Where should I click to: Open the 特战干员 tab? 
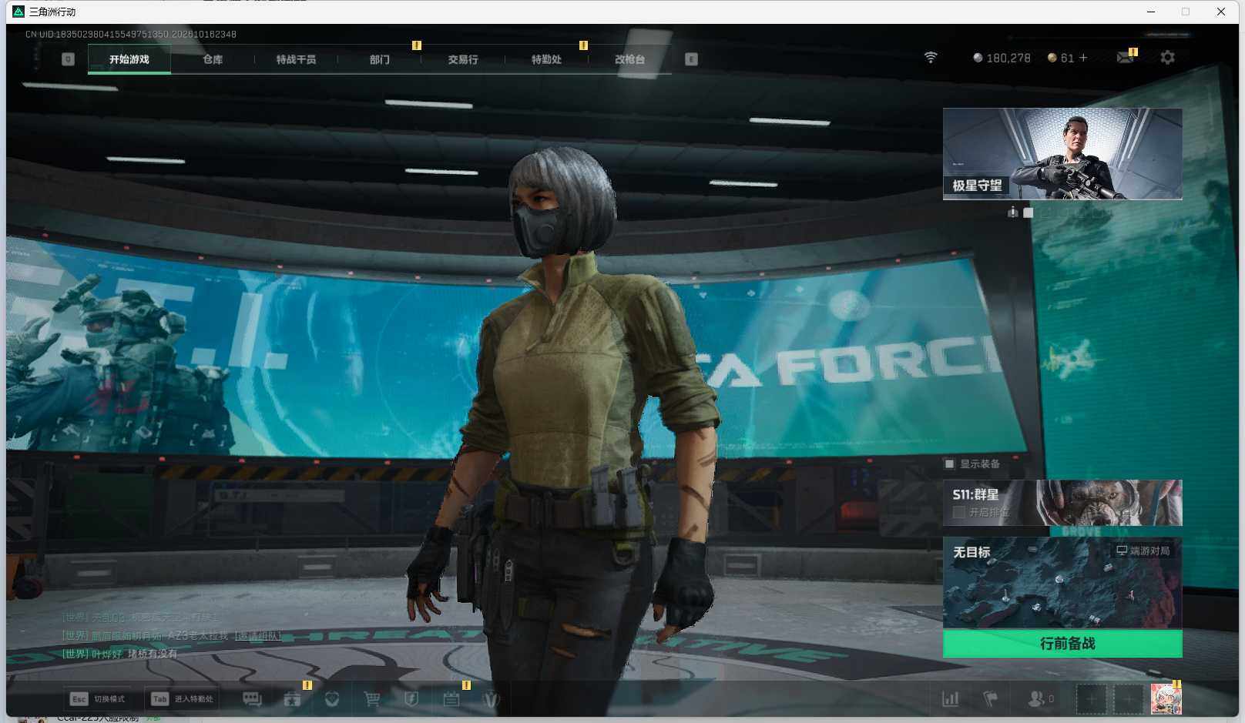[296, 59]
